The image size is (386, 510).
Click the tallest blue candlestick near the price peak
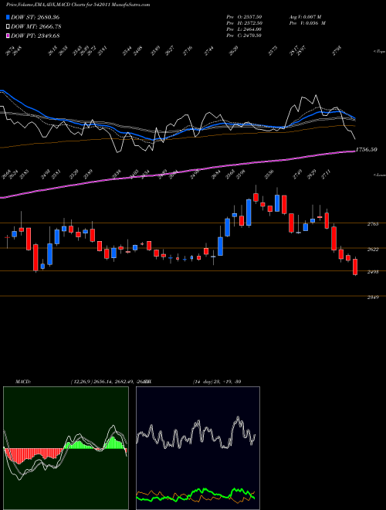(249, 212)
